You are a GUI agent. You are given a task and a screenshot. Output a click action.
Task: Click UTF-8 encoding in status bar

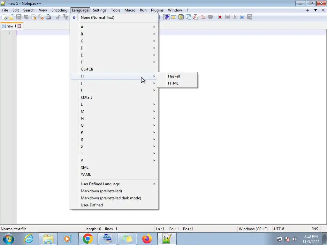(x=279, y=229)
